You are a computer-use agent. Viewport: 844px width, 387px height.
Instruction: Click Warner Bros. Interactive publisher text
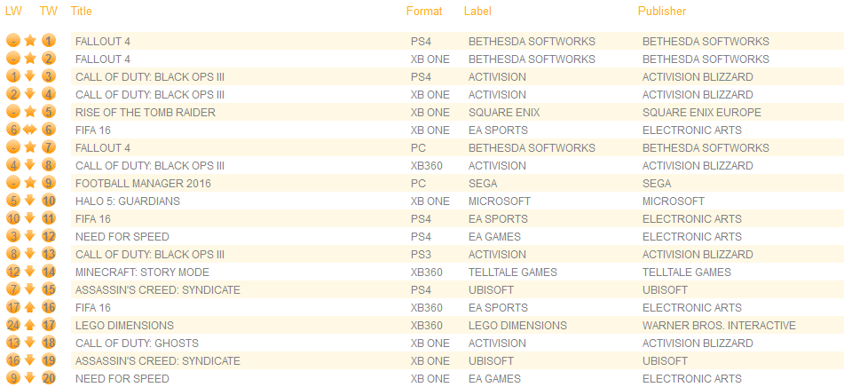tap(719, 325)
